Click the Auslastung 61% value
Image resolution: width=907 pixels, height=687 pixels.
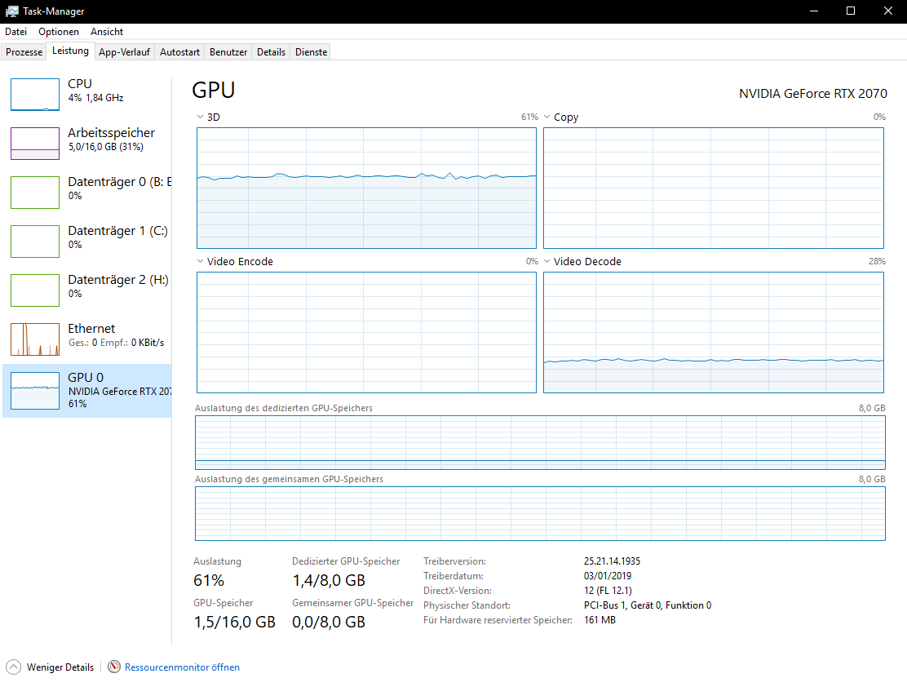(x=209, y=580)
